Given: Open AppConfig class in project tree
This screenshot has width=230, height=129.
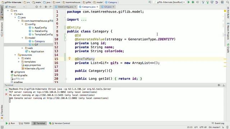Looking at the screenshot, I should point(41,28).
